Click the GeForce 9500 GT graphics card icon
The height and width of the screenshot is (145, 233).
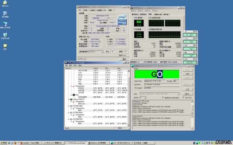click(71, 99)
